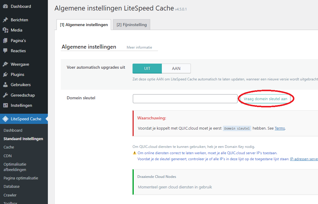Screen dimensions: 318x204
Task: Open the Reacties comment bubble icon
Action: pyautogui.click(x=5, y=51)
